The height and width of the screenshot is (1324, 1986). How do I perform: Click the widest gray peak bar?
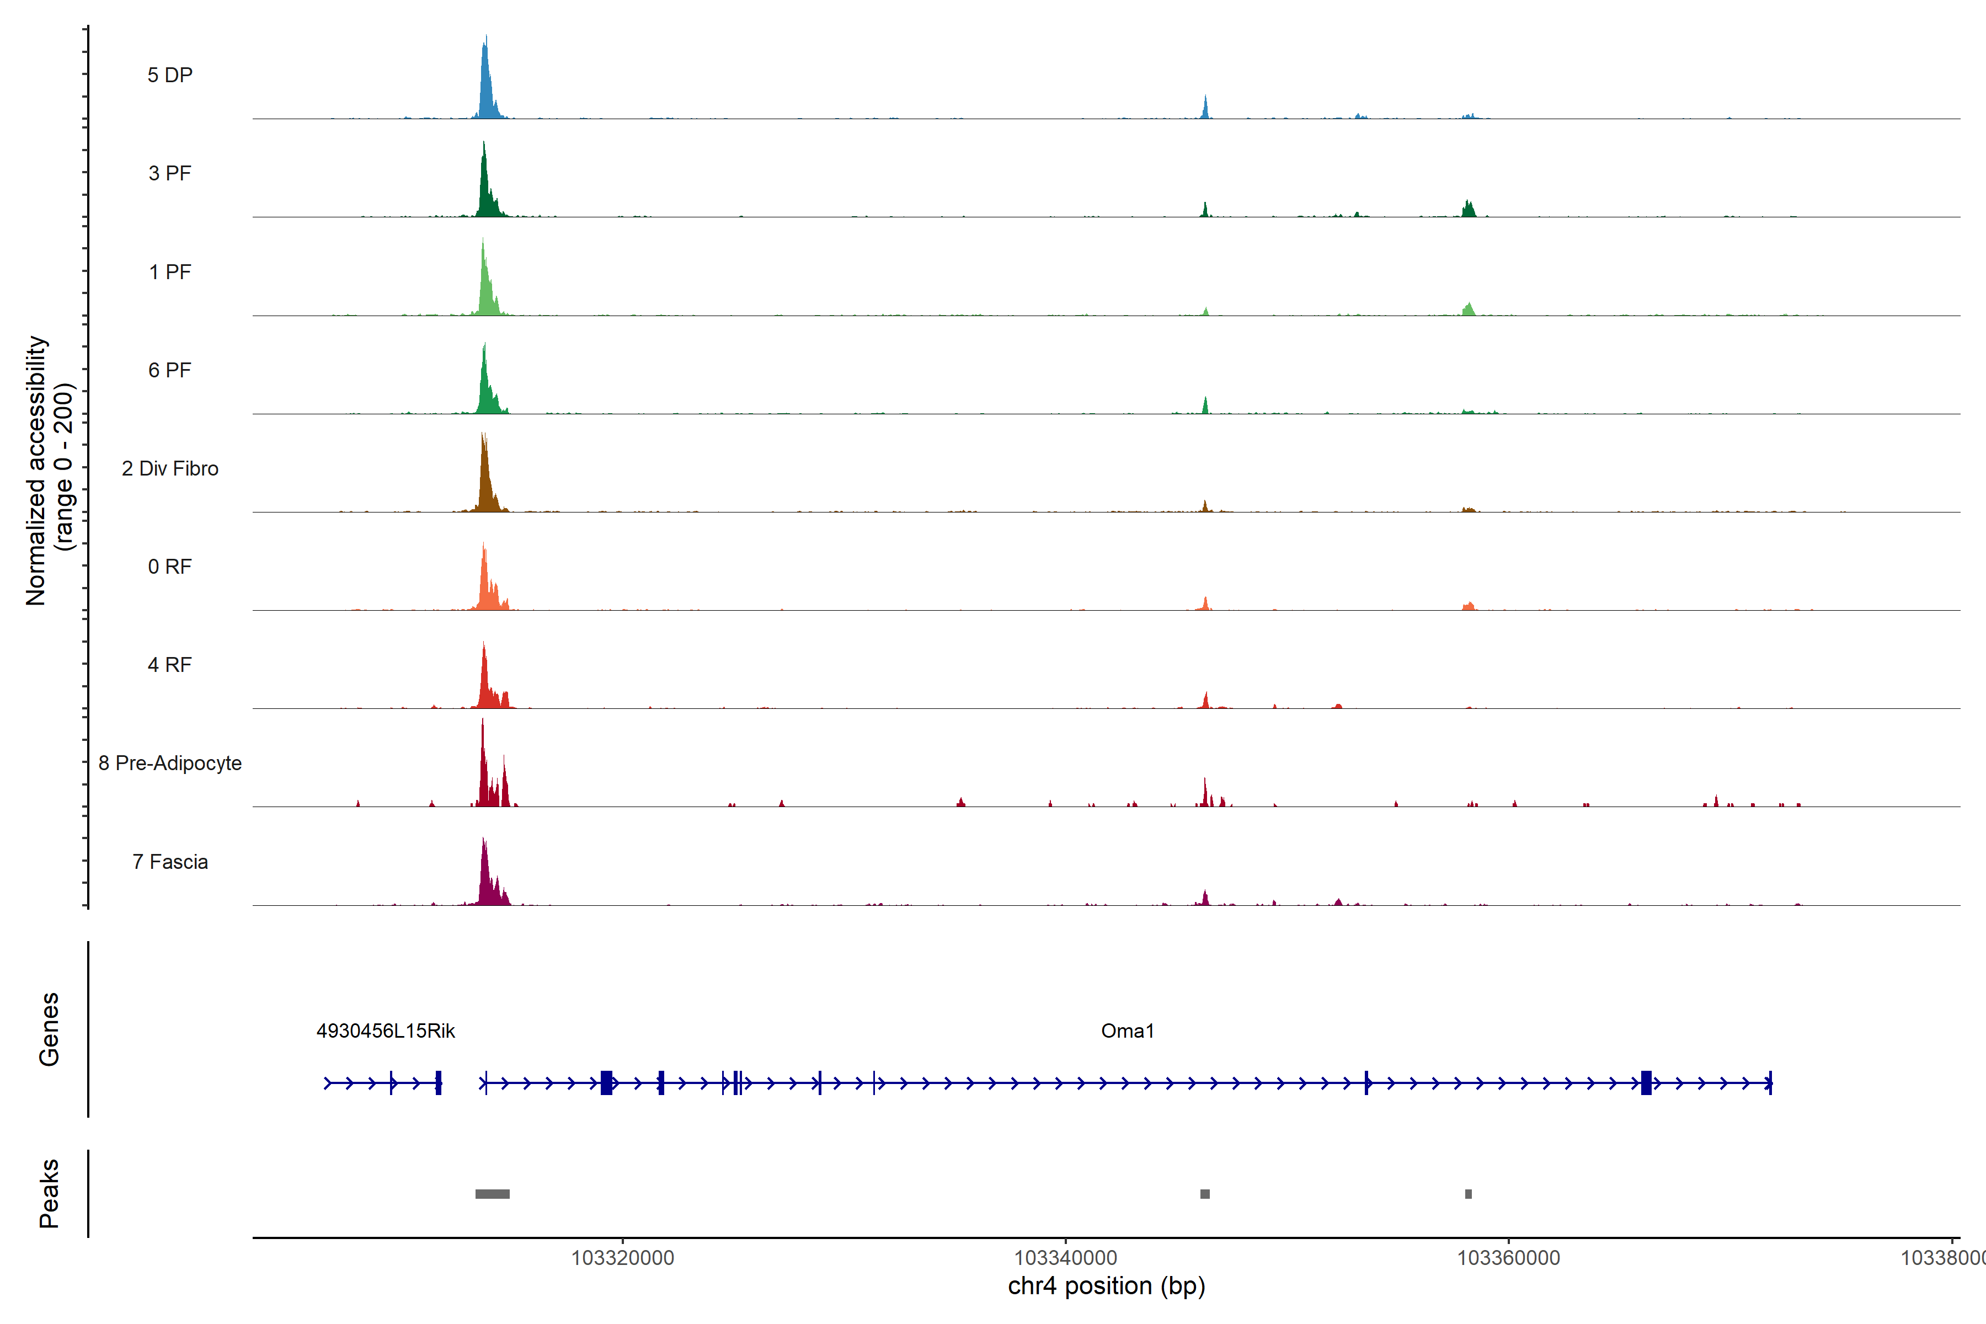click(492, 1194)
